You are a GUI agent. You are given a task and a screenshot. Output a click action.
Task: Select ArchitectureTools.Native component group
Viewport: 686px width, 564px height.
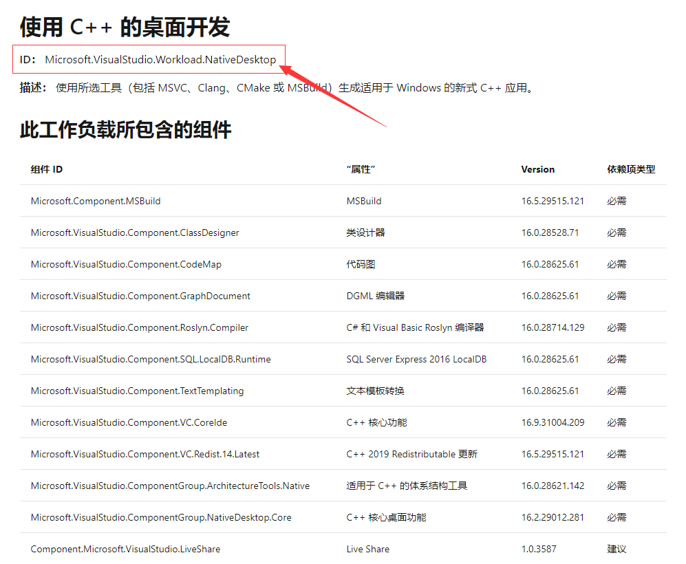(168, 486)
